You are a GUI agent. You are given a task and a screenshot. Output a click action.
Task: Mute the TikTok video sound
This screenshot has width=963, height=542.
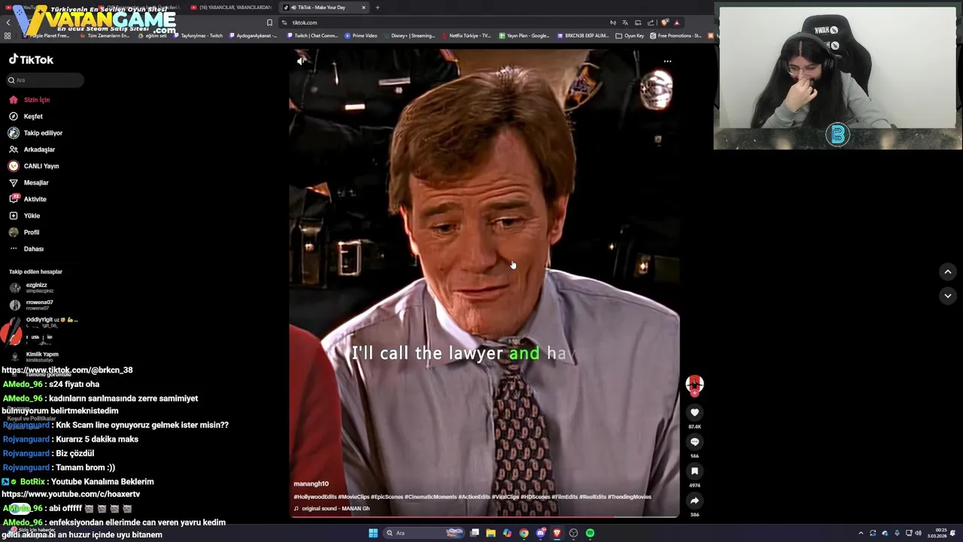[x=300, y=62]
